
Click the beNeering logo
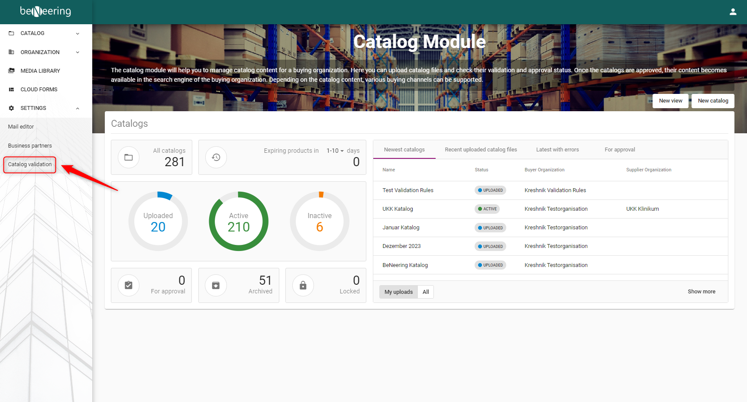pyautogui.click(x=45, y=11)
